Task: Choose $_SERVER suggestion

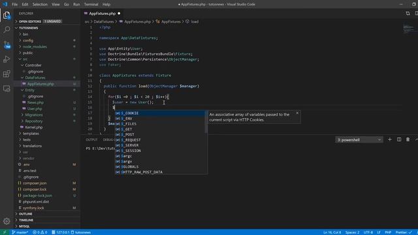Action: coord(160,145)
